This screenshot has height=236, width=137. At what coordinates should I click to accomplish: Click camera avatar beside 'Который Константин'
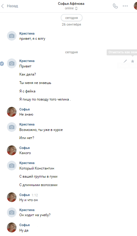pos(12,166)
